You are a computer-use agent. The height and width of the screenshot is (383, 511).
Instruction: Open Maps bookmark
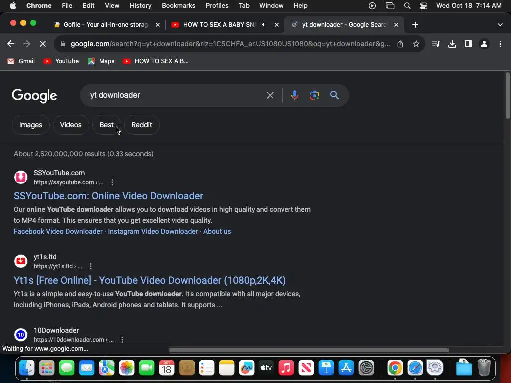click(101, 61)
